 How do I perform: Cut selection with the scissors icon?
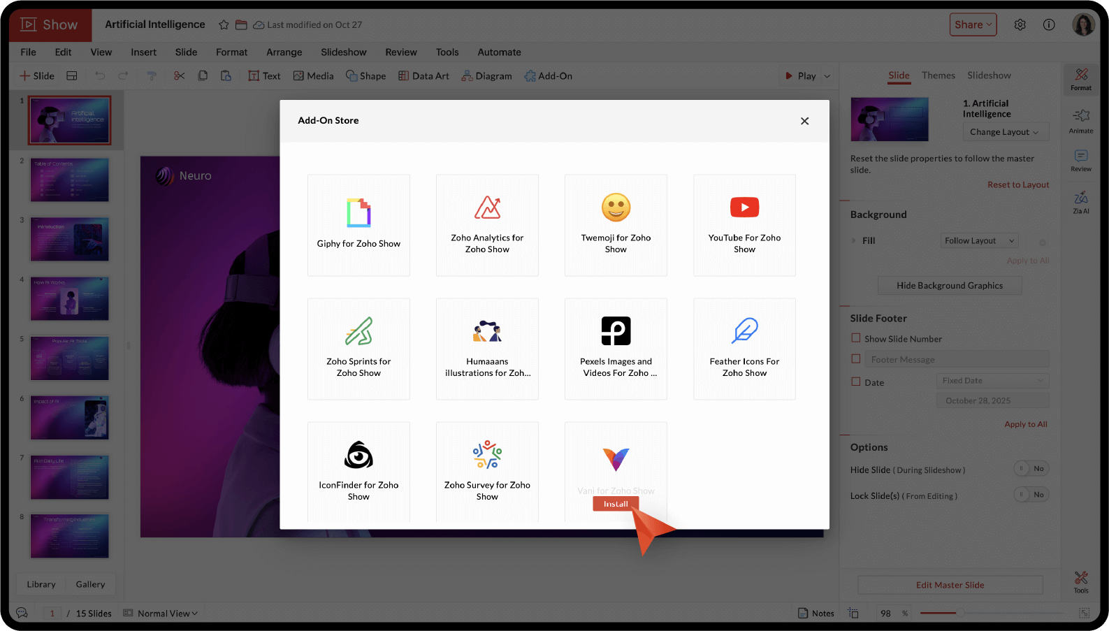pyautogui.click(x=180, y=75)
